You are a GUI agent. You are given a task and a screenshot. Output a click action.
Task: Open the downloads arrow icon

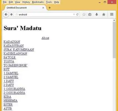click(x=97, y=14)
